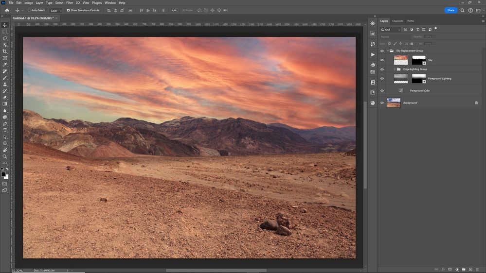Click the lock icon on Background layer
Screen dimensions: 486x273
point(476,103)
